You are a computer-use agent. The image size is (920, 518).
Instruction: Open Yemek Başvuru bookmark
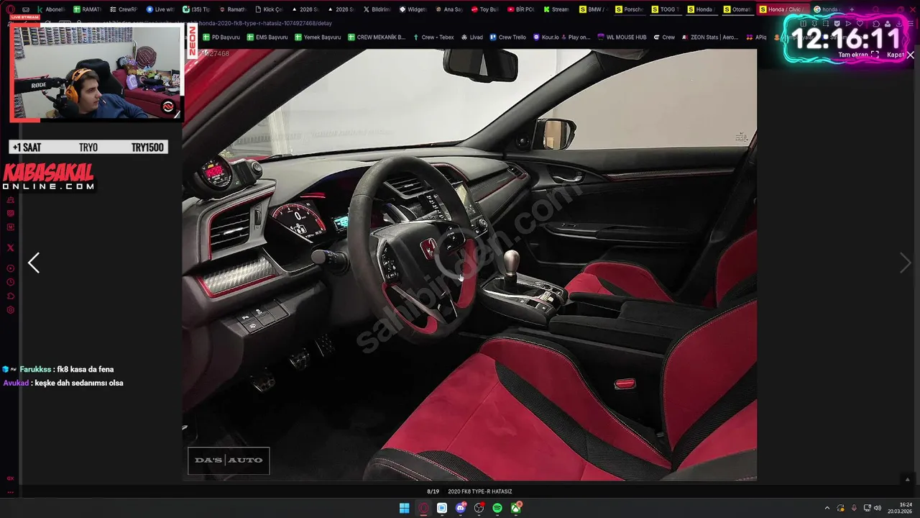[317, 37]
